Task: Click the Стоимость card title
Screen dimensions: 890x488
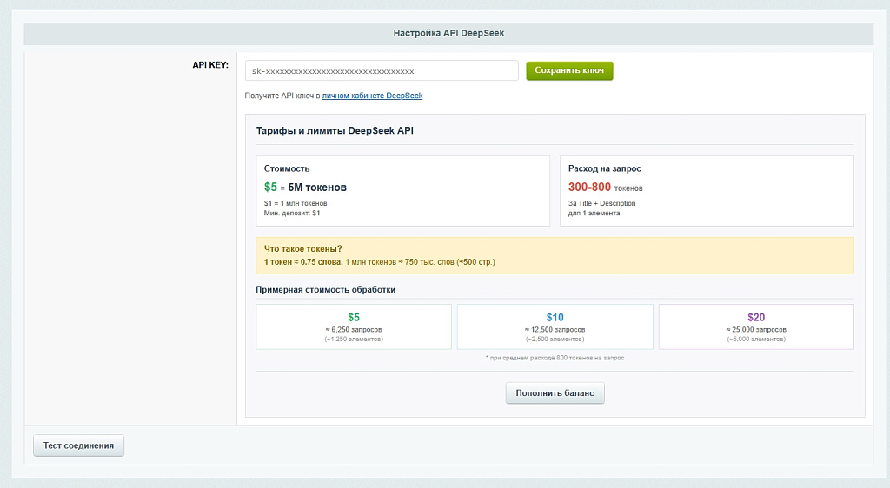Action: click(287, 168)
